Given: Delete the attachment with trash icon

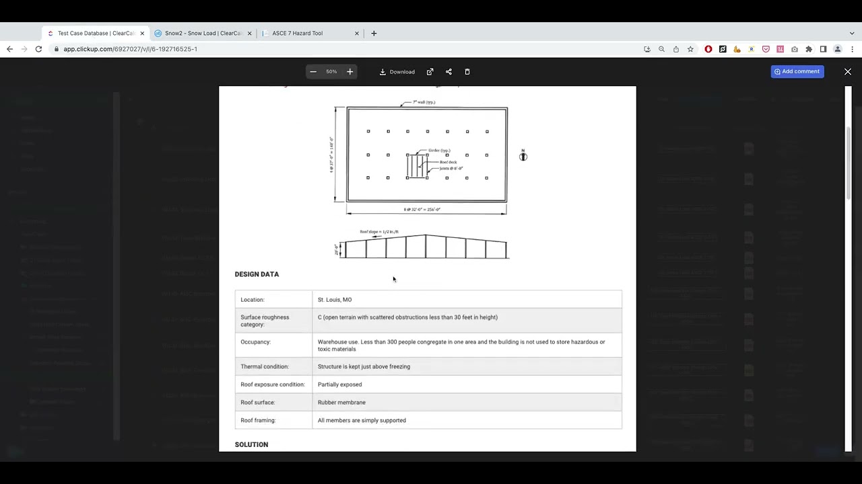Looking at the screenshot, I should (x=467, y=72).
